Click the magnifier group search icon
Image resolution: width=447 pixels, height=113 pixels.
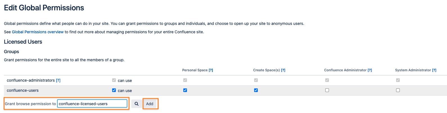(x=136, y=104)
